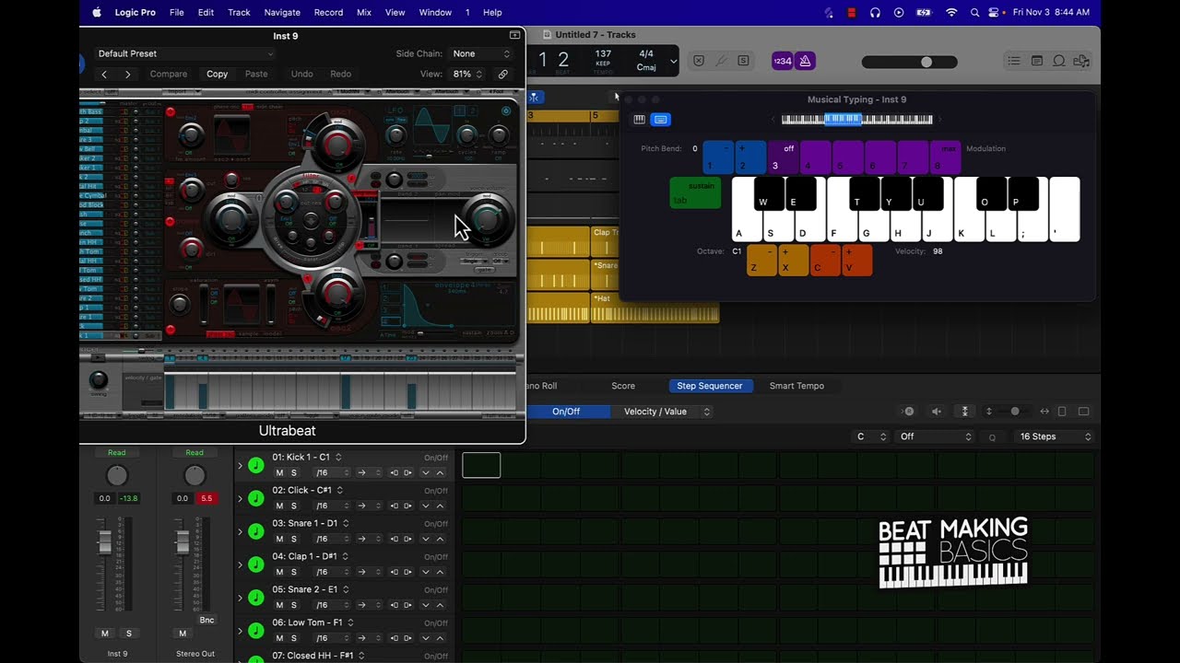Click the replace mode X icon in control bar
Viewport: 1180px width, 663px height.
tap(699, 61)
